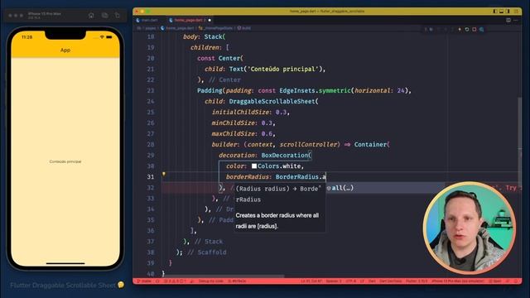Open the editor more actions menu
530x298 pixels.
pos(516,20)
